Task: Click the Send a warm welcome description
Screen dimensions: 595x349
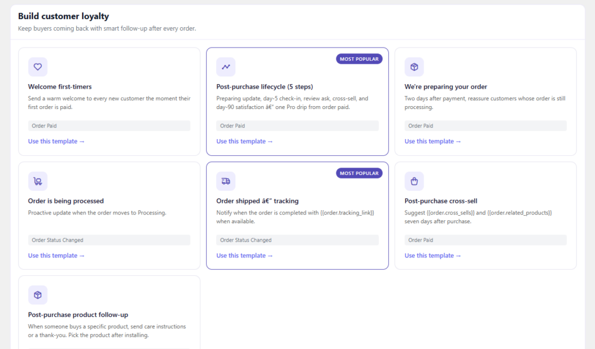Action: pyautogui.click(x=109, y=103)
